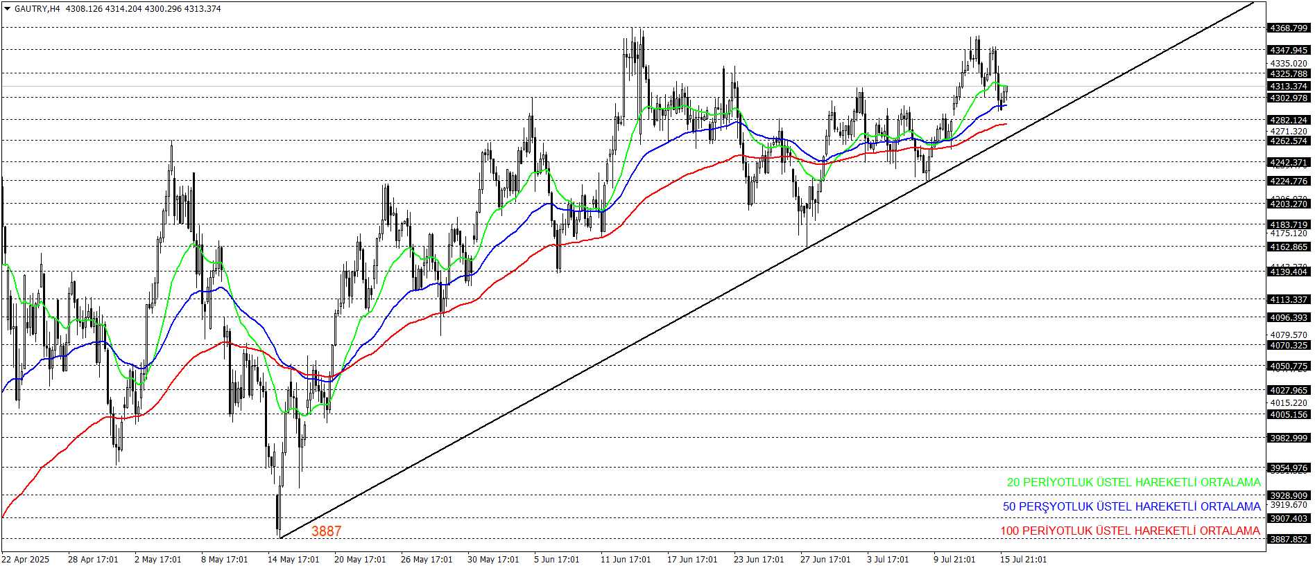Image resolution: width=1315 pixels, height=568 pixels.
Task: Click the 23 Jun 17:01 time label
Action: coord(759,560)
